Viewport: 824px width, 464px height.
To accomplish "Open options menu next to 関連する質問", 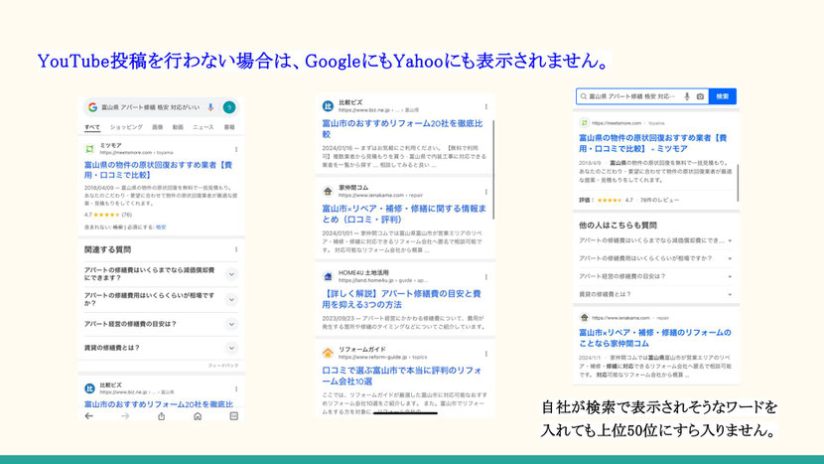I will point(236,249).
